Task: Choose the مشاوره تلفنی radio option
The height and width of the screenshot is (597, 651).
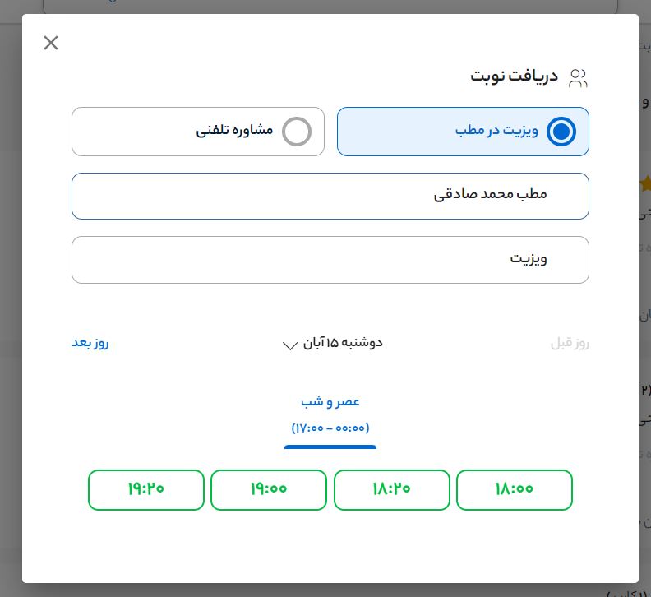Action: [297, 132]
